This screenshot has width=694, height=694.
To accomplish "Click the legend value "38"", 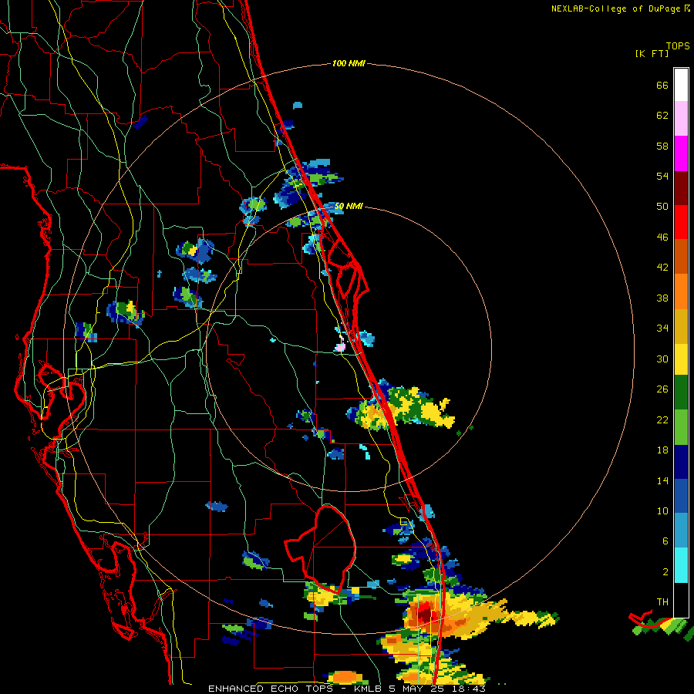I will coord(662,298).
